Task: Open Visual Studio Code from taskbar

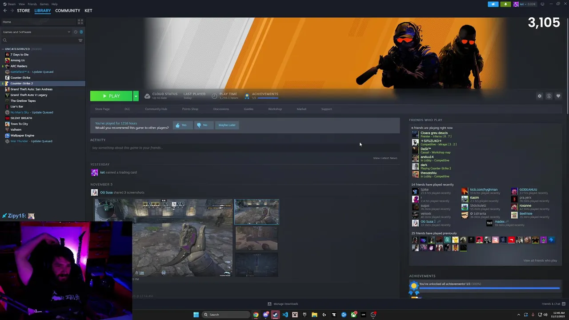Action: pyautogui.click(x=285, y=315)
